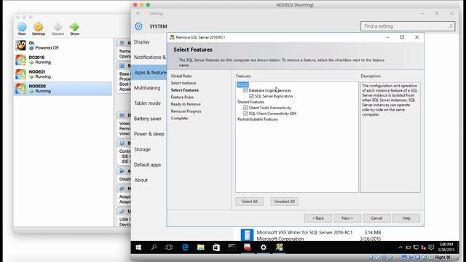Screen dimensions: 466x262
Task: Click the Select All button
Action: tap(249, 202)
